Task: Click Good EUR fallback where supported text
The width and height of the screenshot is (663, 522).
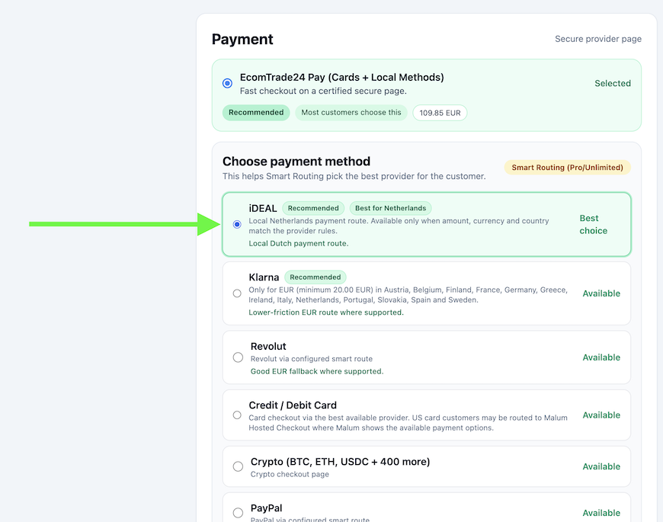Action: click(x=317, y=371)
